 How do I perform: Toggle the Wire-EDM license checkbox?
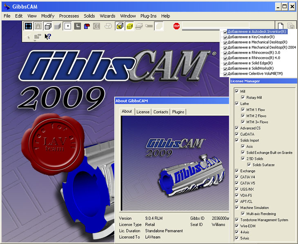[x=237, y=226]
